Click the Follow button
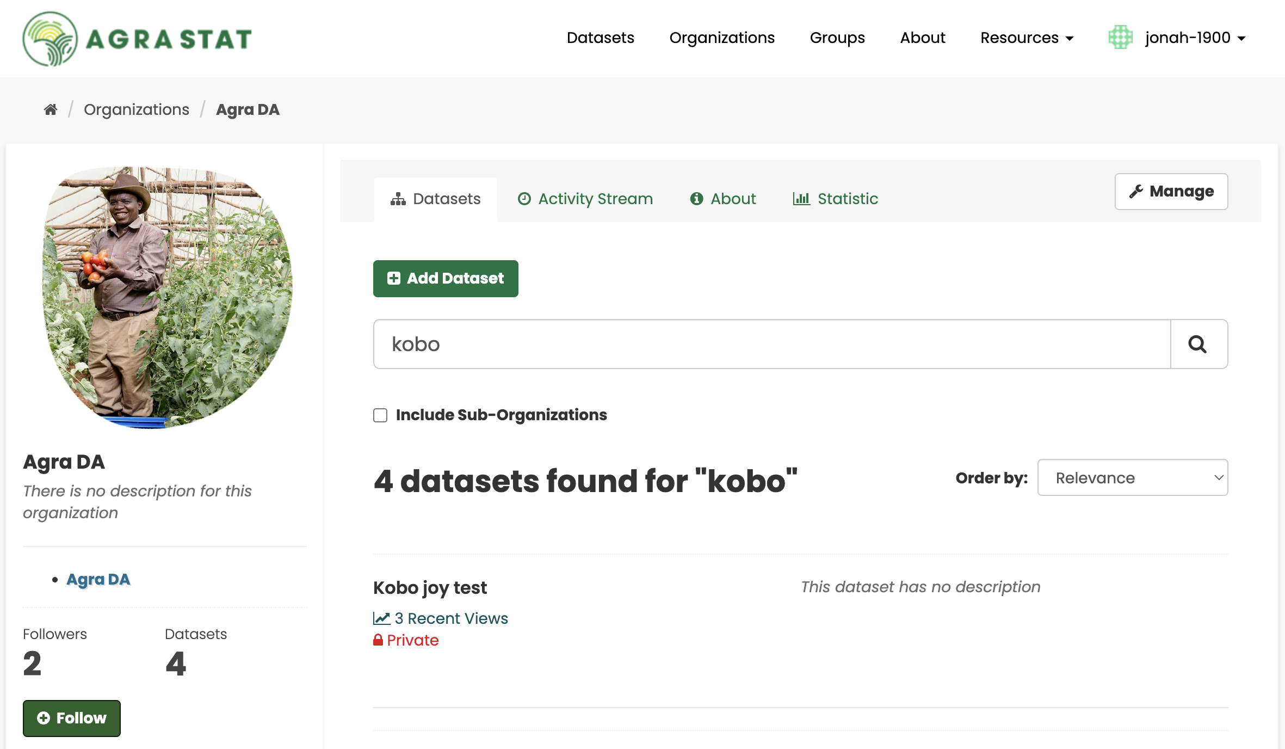The width and height of the screenshot is (1285, 749). pyautogui.click(x=72, y=719)
